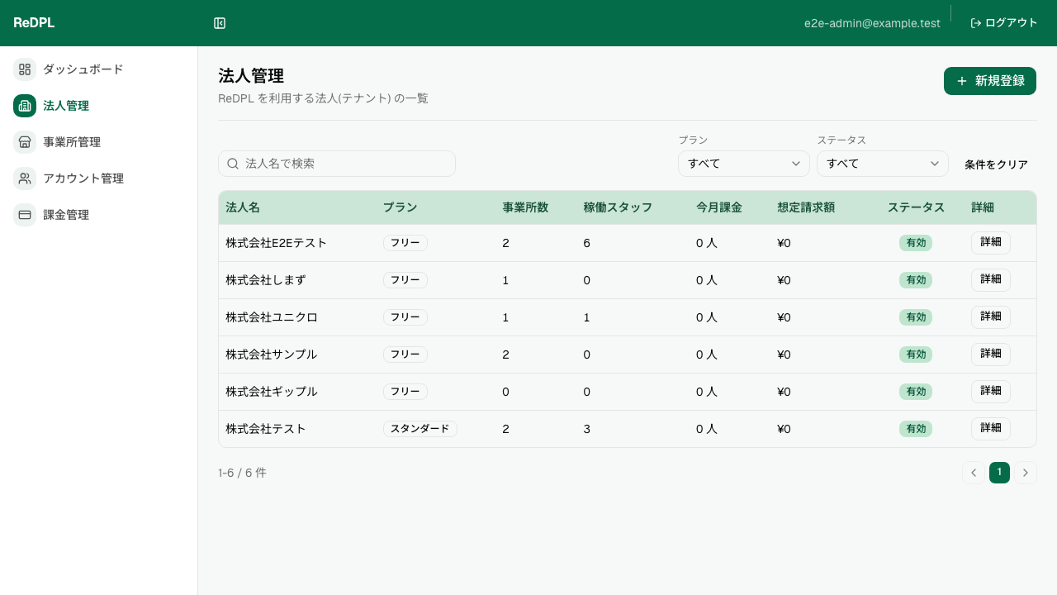Click the 事業所管理 store icon
Viewport: 1057px width, 595px height.
(x=25, y=142)
